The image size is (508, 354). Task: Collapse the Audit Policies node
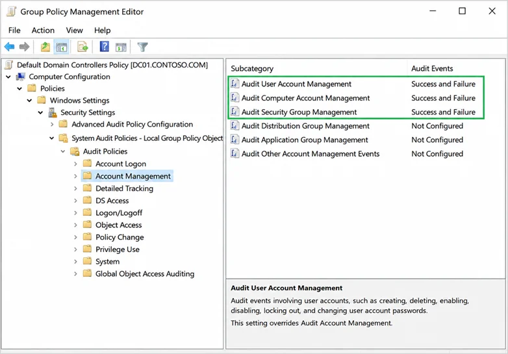[x=63, y=151]
